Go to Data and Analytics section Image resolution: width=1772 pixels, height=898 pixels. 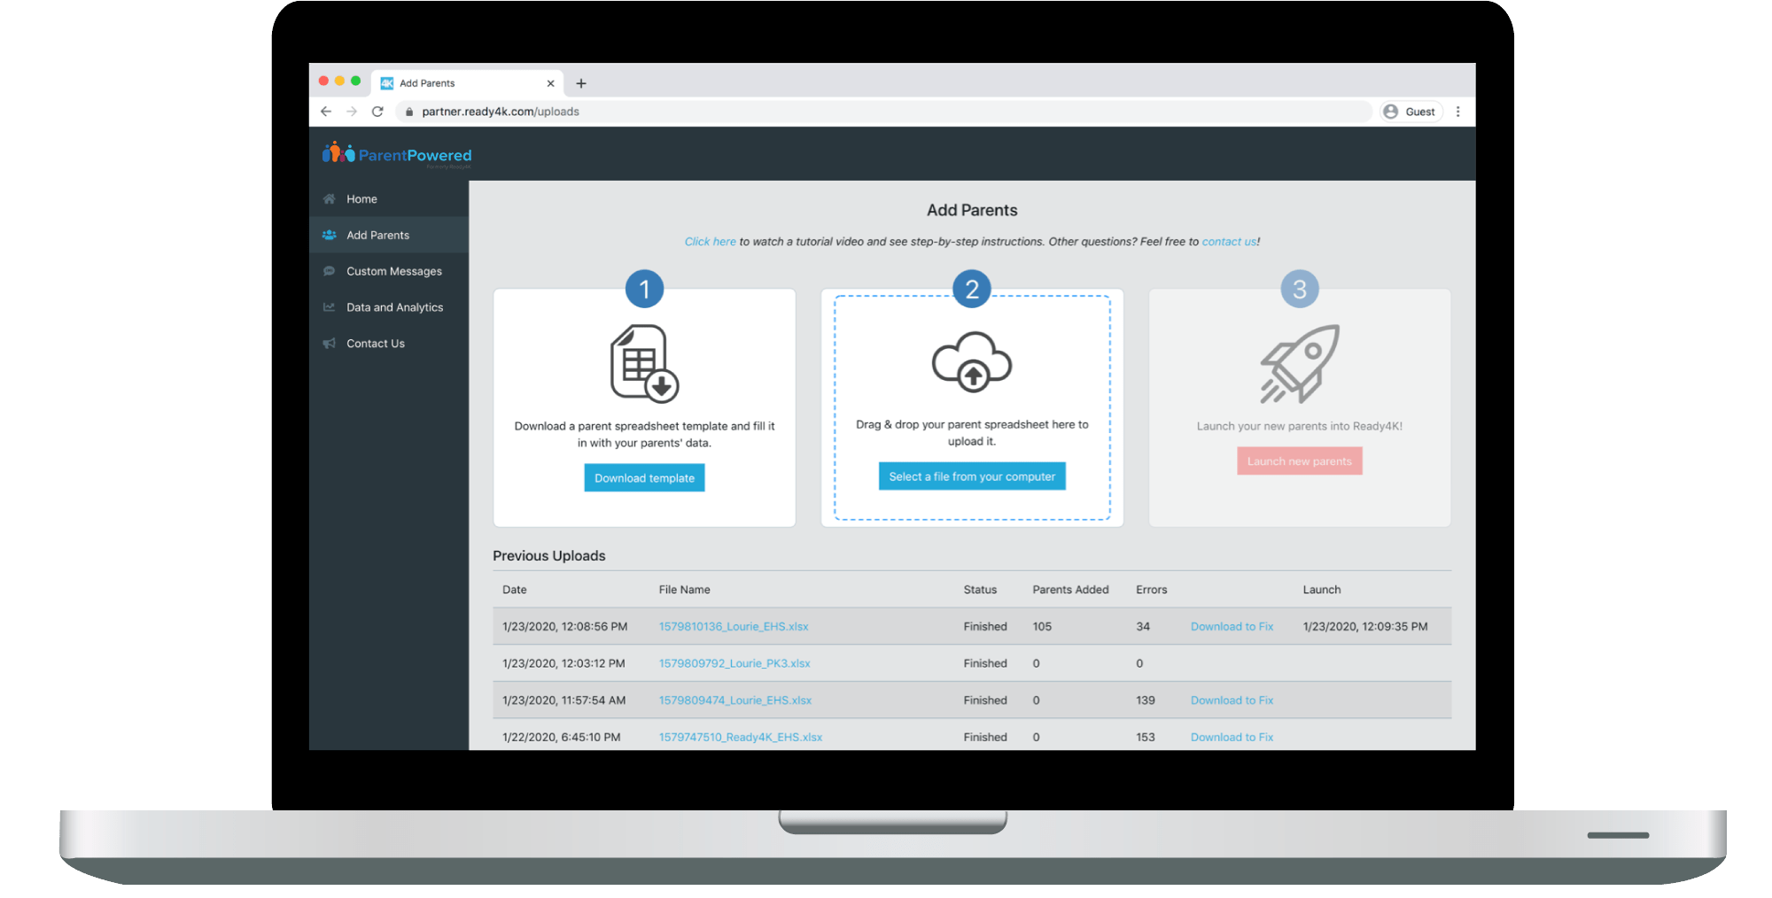[394, 307]
